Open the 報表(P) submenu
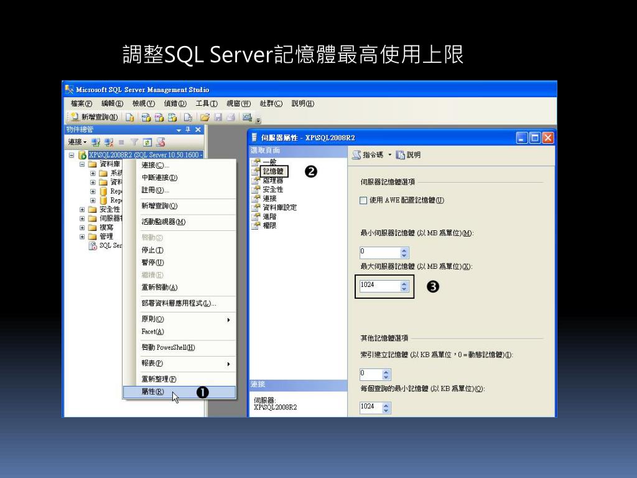The image size is (637, 478). tap(180, 363)
